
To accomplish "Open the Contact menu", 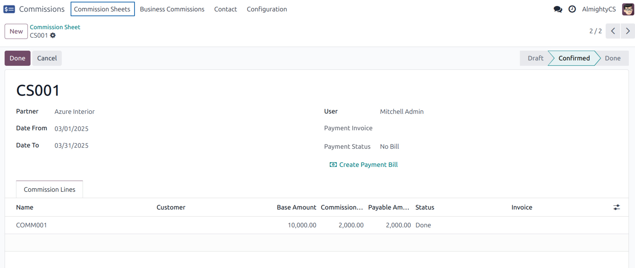I will (x=225, y=9).
